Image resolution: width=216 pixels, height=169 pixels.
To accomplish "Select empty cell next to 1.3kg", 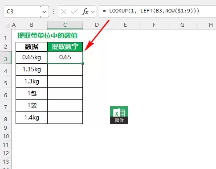I will pos(65,82).
